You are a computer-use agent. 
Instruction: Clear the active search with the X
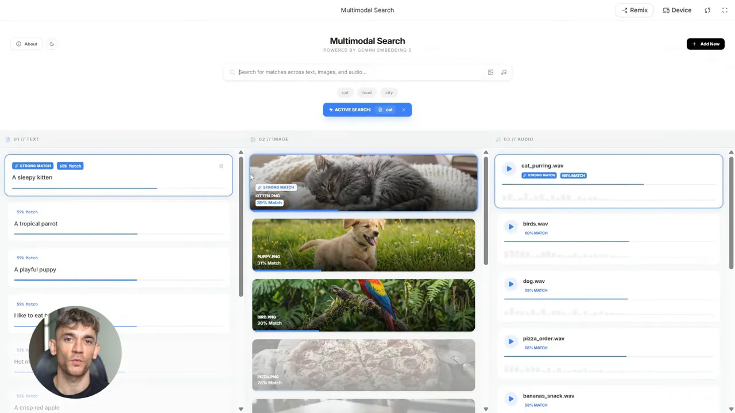[x=404, y=110]
